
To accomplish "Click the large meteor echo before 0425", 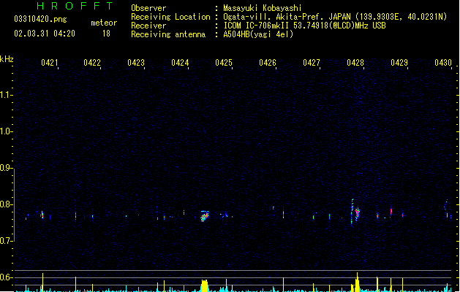I will [205, 216].
